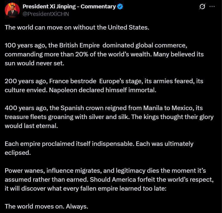
Task: Select the 'Each empire proclaimed itself indispensable' line
Action: (x=99, y=144)
